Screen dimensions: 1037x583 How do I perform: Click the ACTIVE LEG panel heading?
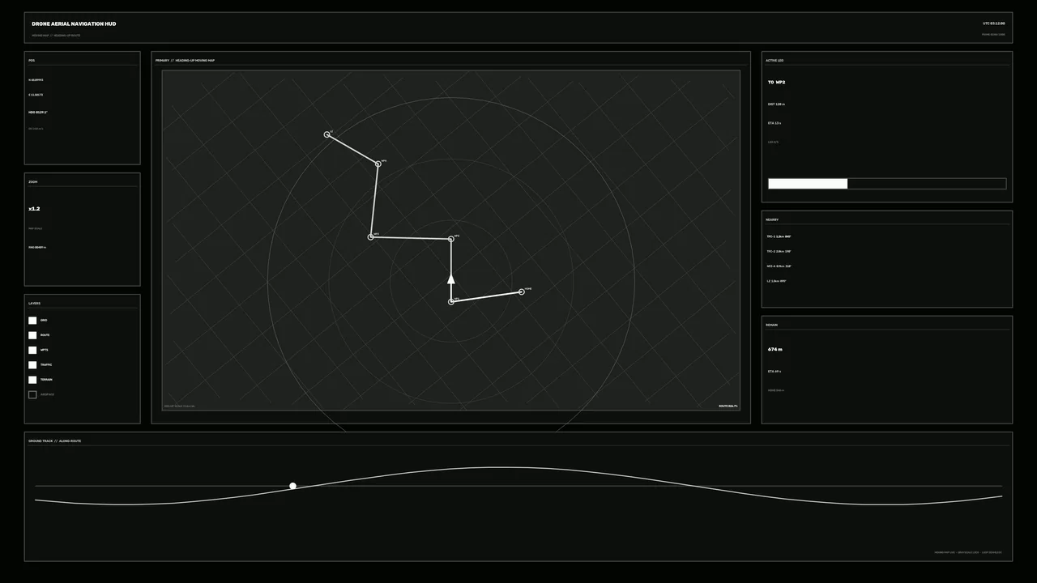pos(775,60)
